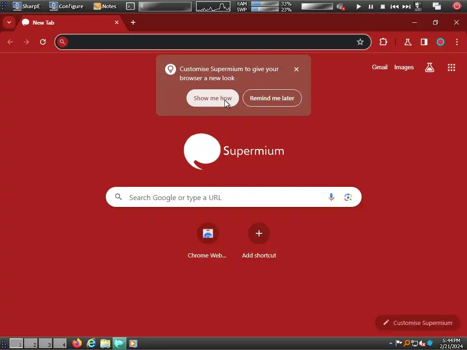Click the media Play button
This screenshot has height=350, width=467.
coord(358,6)
